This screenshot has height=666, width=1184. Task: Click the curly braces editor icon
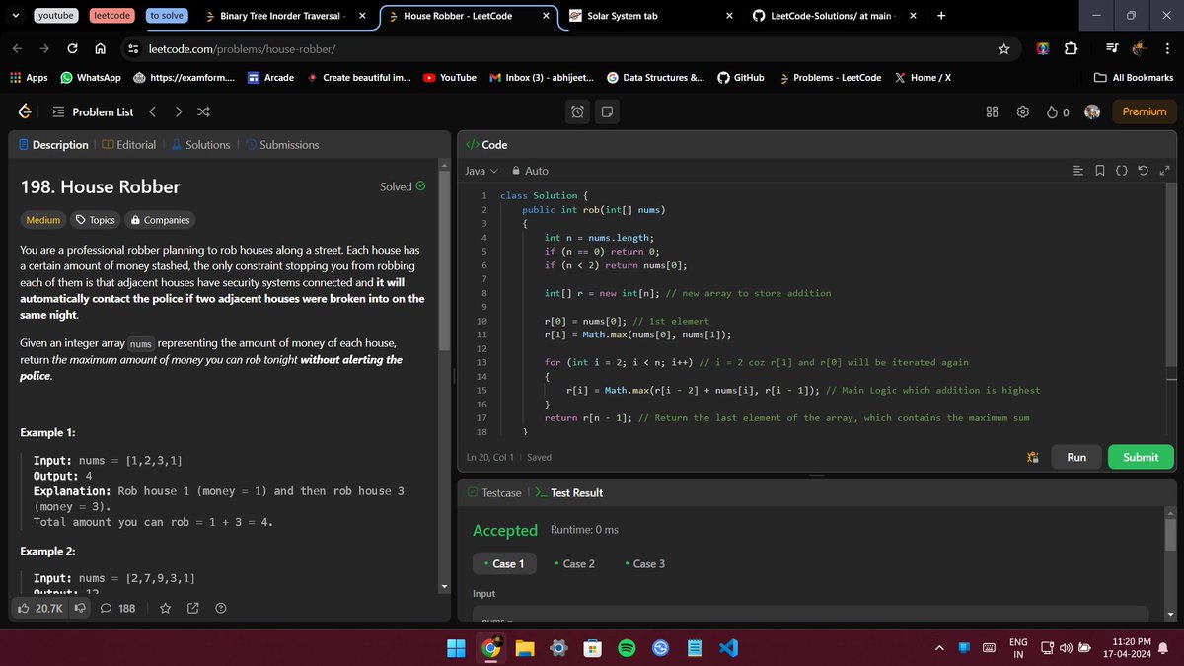click(x=1122, y=171)
